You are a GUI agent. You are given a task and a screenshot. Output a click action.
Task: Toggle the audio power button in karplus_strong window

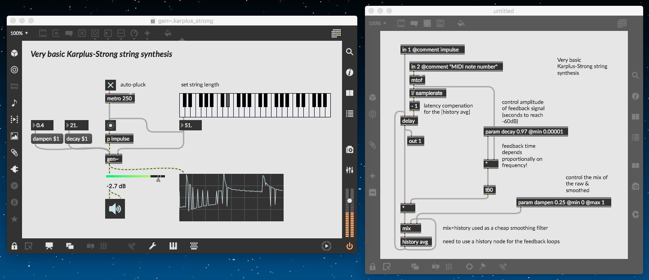(x=349, y=246)
